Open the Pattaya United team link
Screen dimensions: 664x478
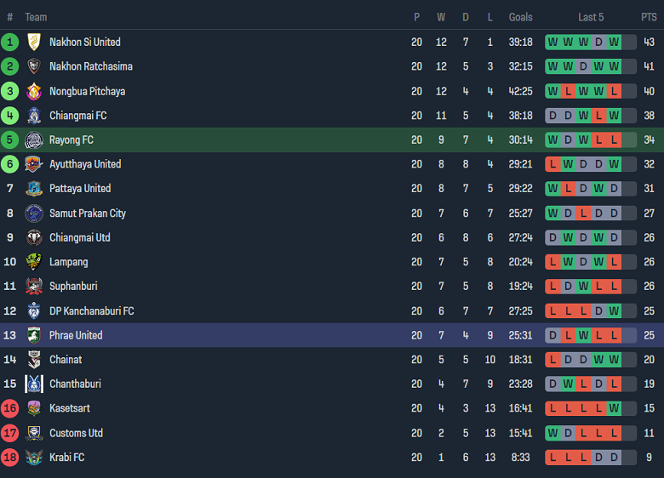click(x=80, y=189)
